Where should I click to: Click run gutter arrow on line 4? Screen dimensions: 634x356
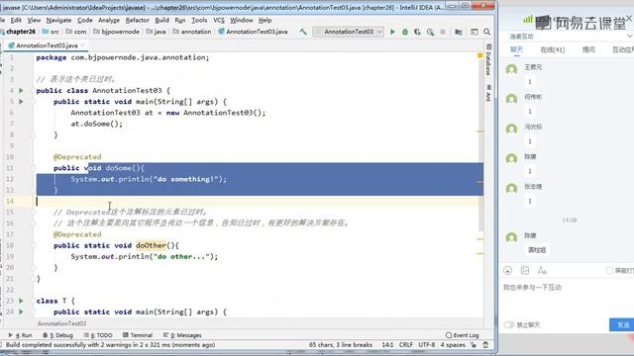(21, 90)
